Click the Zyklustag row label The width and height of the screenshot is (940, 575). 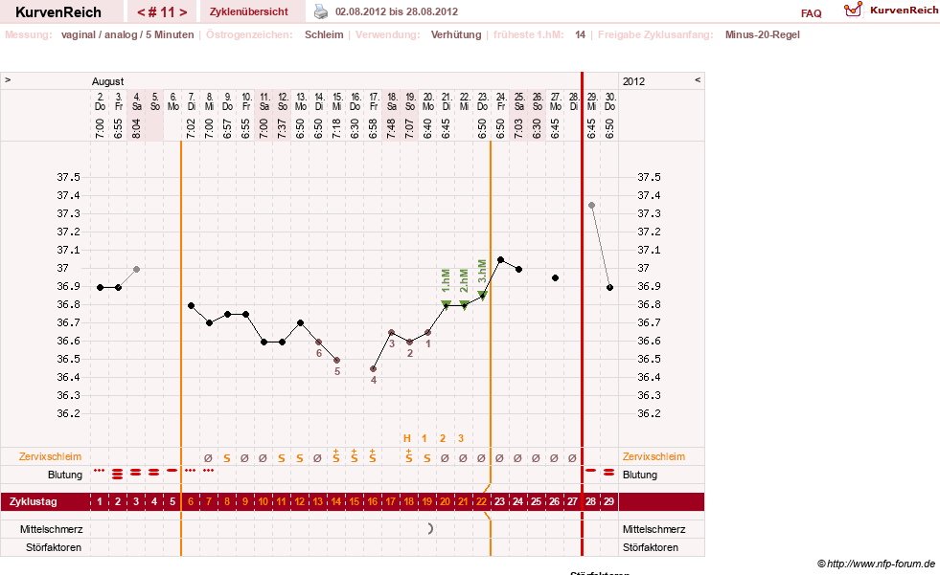[x=33, y=501]
